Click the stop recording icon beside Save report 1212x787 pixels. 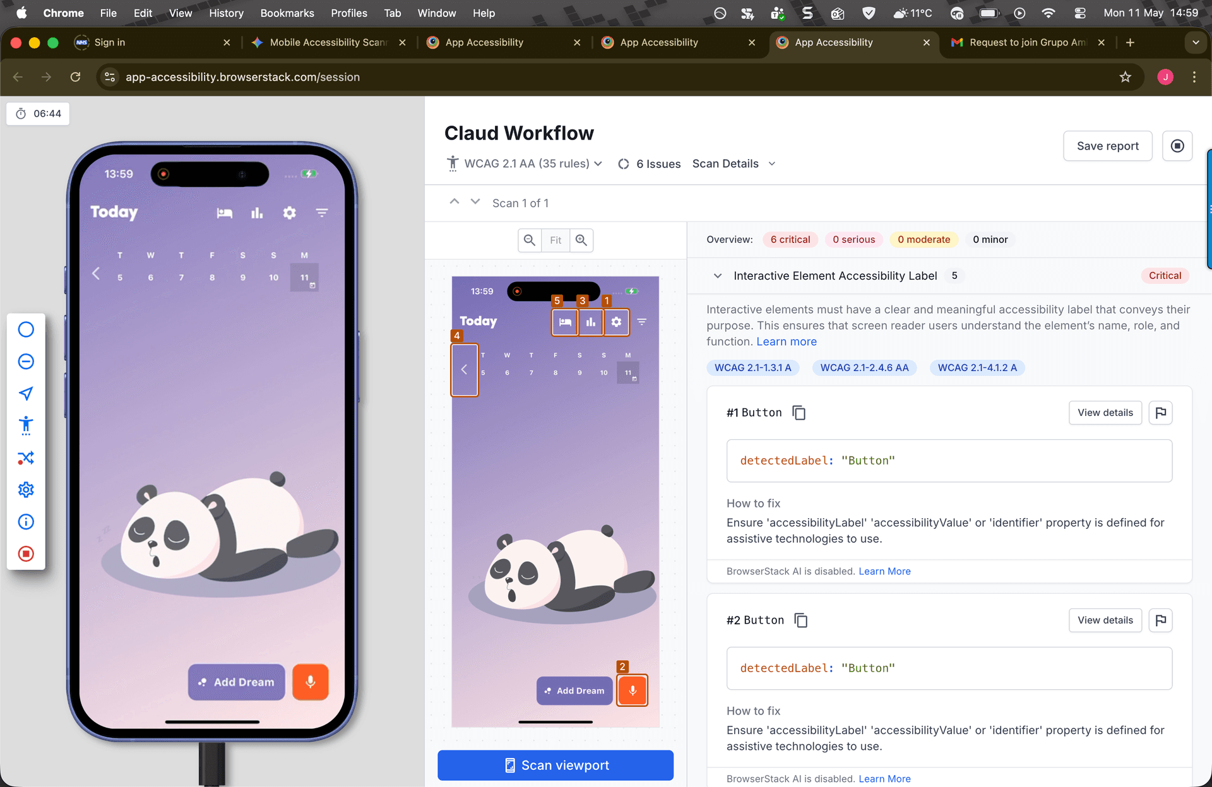(x=1177, y=146)
